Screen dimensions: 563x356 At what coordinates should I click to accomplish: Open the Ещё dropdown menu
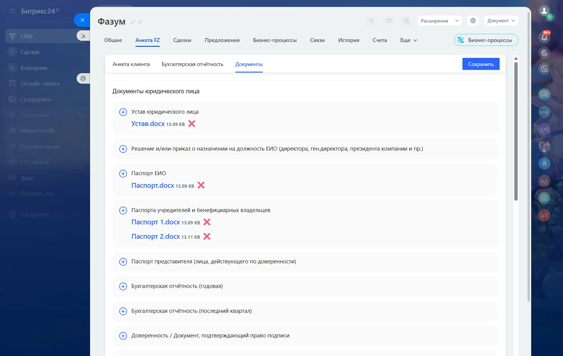[x=408, y=40]
